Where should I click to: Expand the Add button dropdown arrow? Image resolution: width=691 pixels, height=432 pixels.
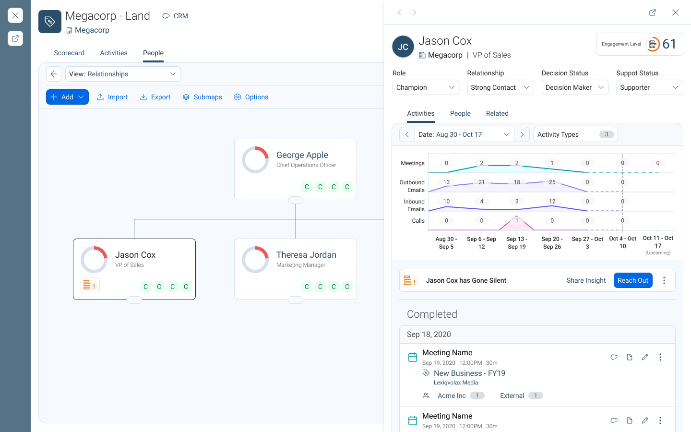click(x=81, y=97)
